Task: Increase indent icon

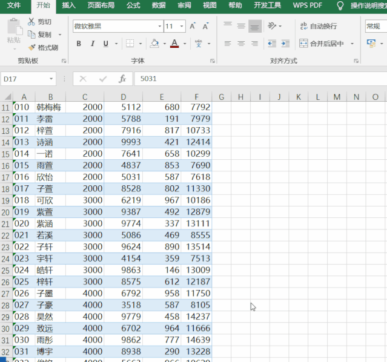Action: tap(286, 44)
